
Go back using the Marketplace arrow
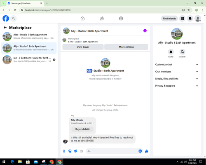point(5,28)
